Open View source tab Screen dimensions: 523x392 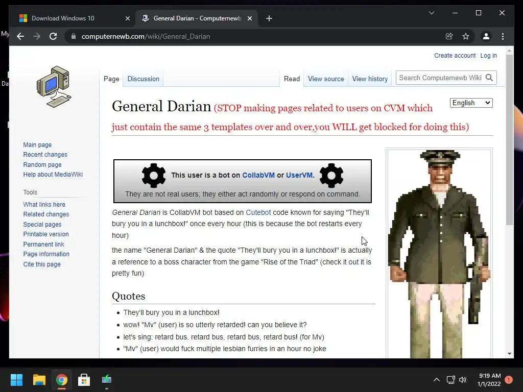click(x=326, y=79)
